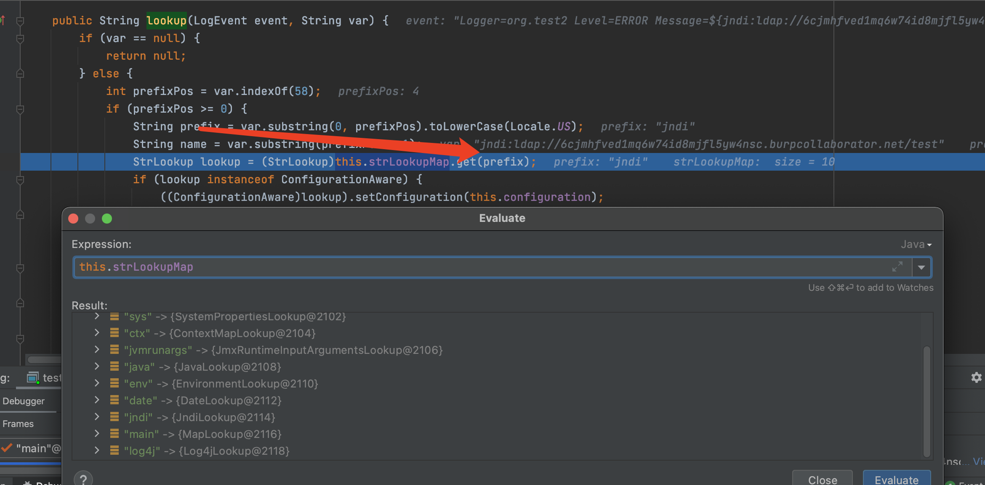The height and width of the screenshot is (485, 985).
Task: Click the "sys" map entry icon
Action: (114, 316)
